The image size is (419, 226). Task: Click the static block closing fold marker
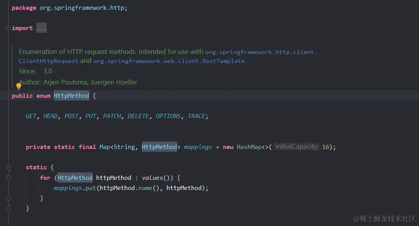pos(8,208)
